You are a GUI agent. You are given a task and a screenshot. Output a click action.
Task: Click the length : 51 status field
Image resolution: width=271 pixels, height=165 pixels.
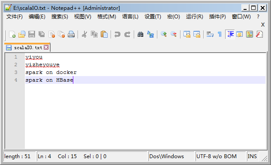pos(20,156)
